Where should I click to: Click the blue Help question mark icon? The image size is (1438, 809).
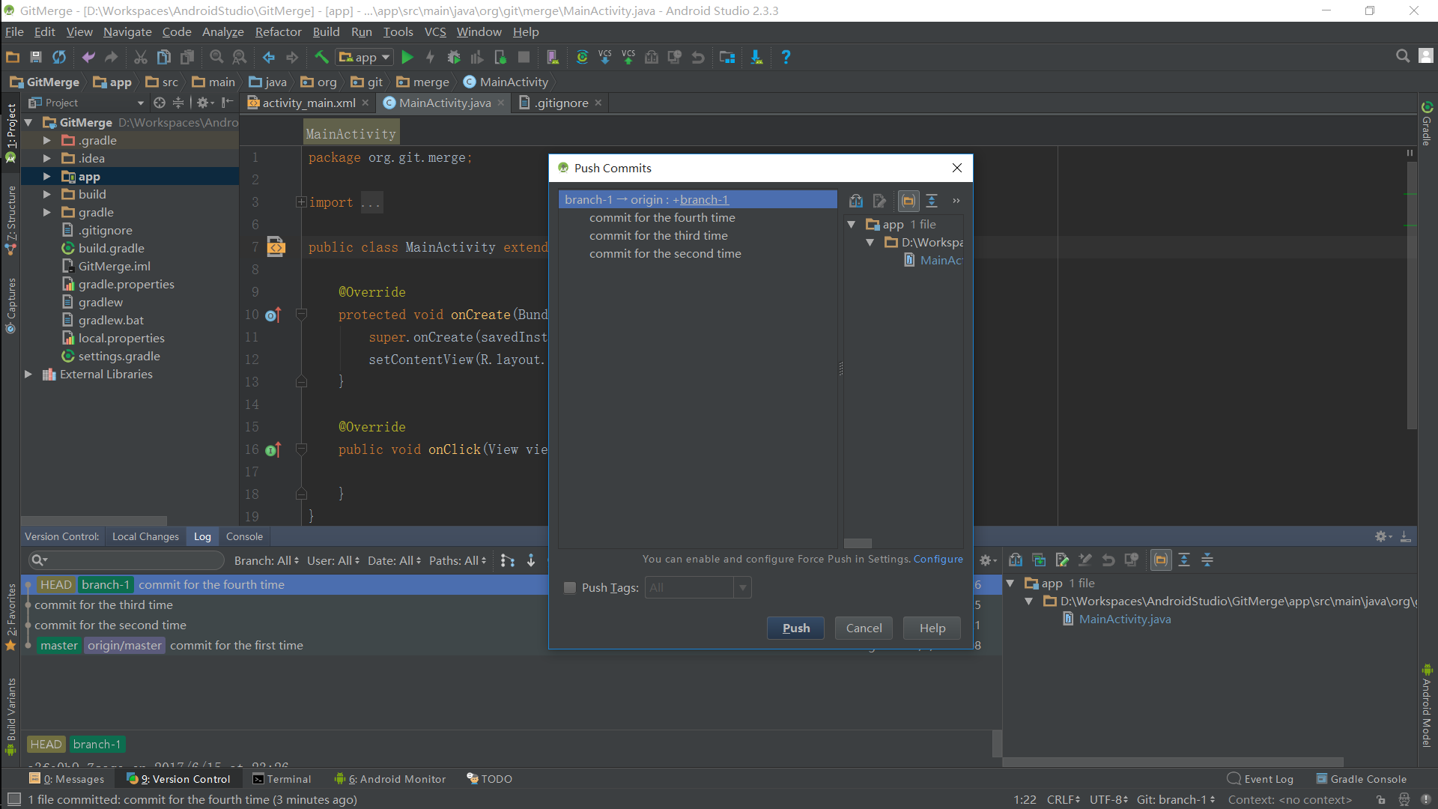786,57
